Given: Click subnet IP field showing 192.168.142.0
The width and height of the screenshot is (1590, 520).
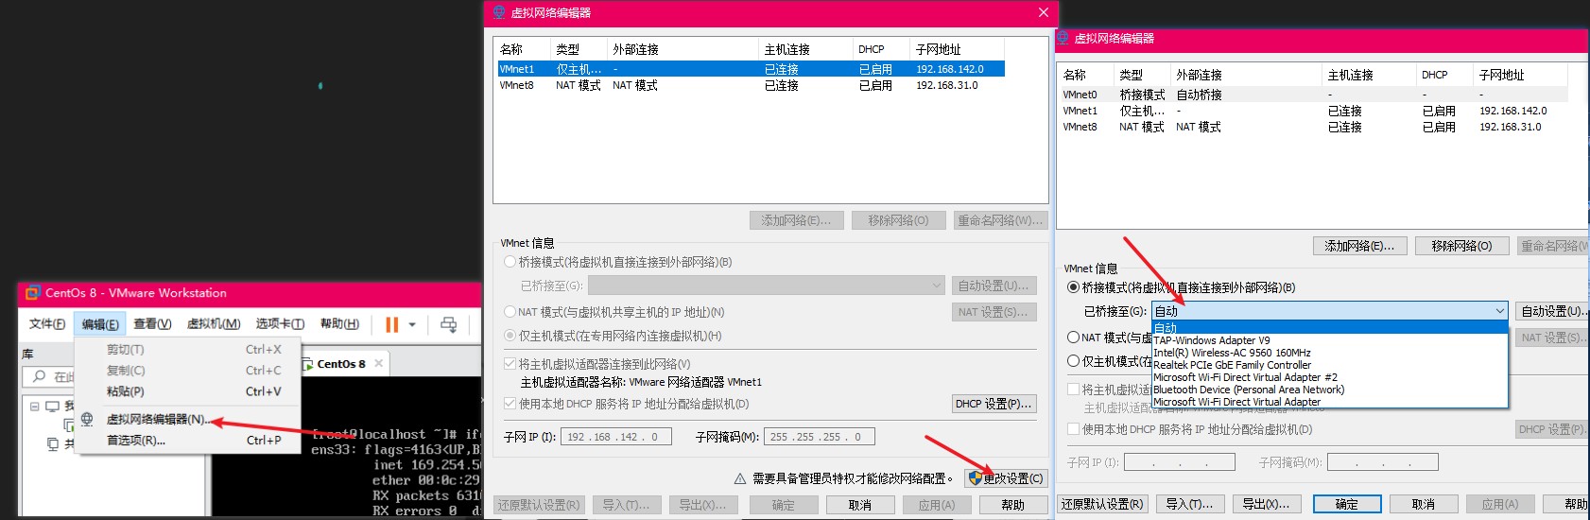Looking at the screenshot, I should (616, 437).
